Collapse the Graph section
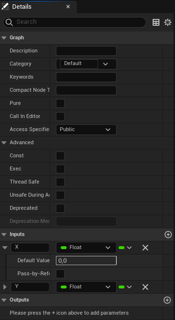 [4, 38]
